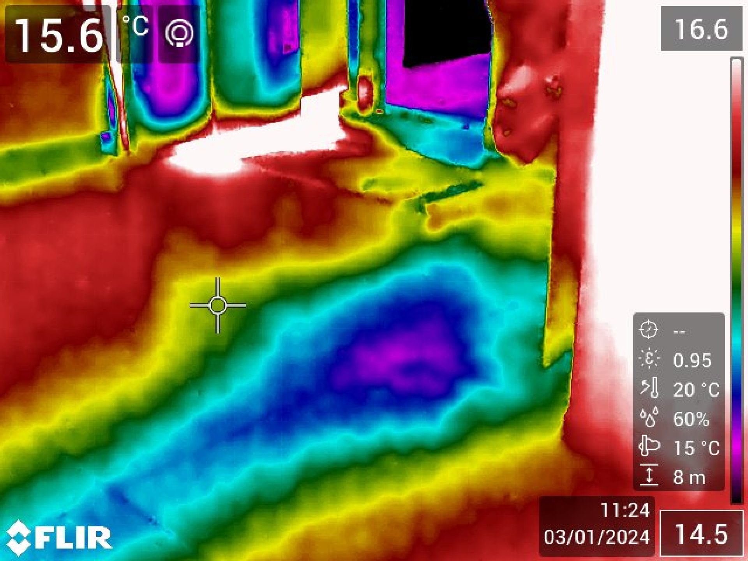Click the crosshair spot marker on image
Image resolution: width=748 pixels, height=561 pixels.
pyautogui.click(x=218, y=305)
